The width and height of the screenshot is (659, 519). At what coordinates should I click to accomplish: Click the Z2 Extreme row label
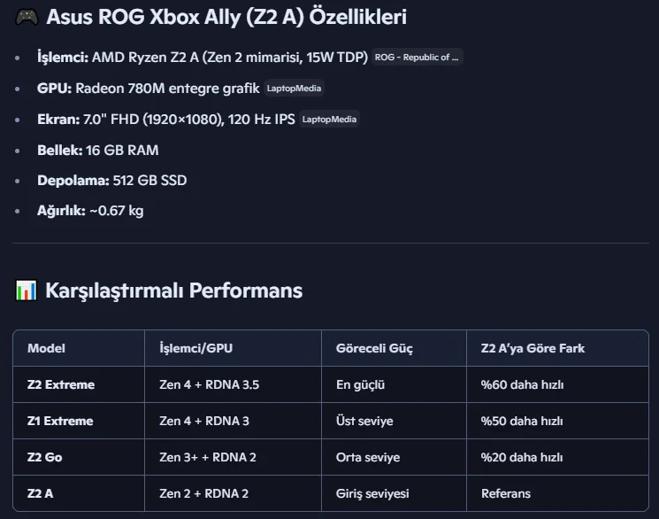[61, 384]
